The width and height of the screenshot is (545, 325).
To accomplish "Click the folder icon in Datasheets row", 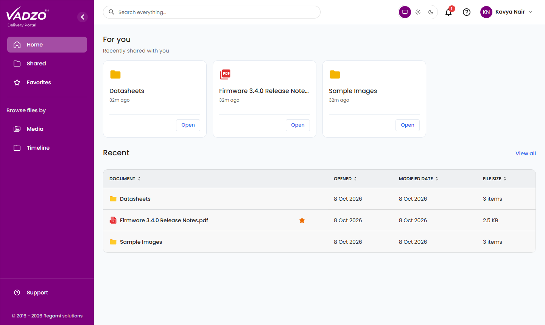I will pos(113,199).
